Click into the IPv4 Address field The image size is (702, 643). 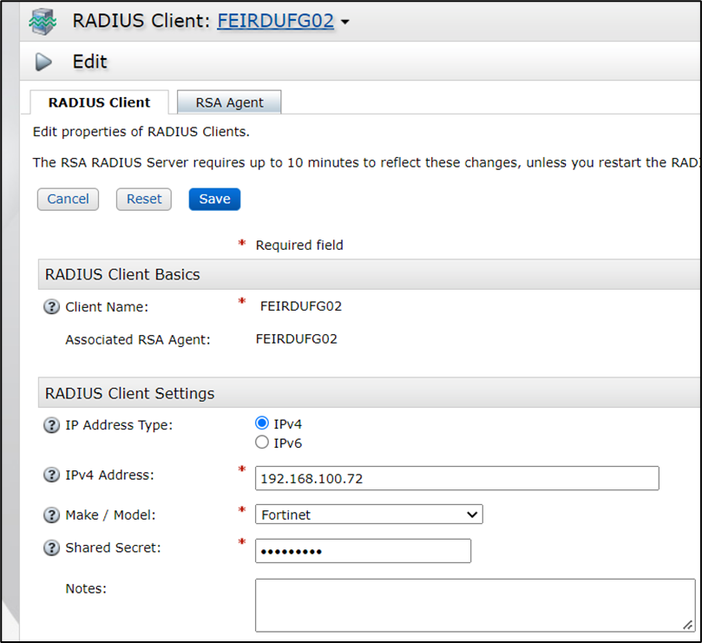456,478
